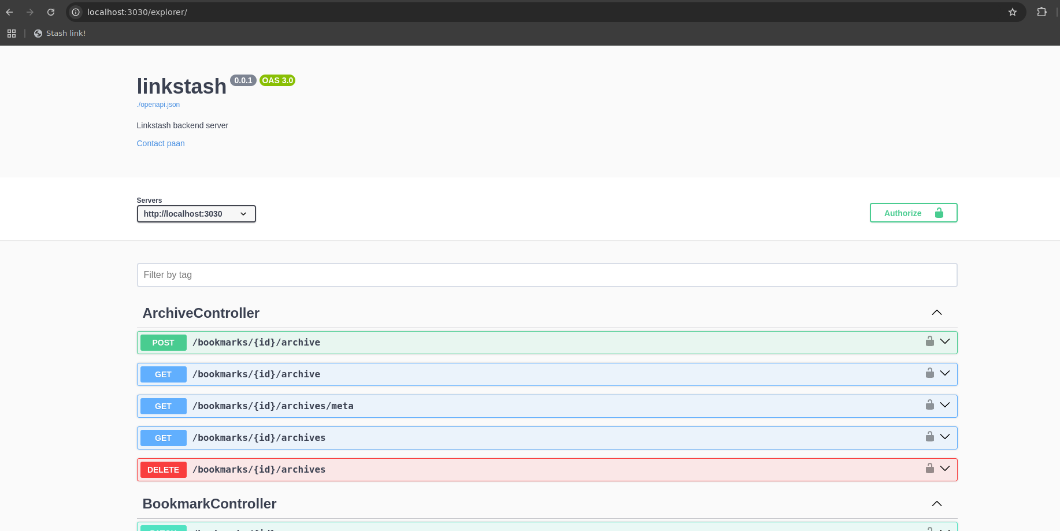The width and height of the screenshot is (1060, 531).
Task: Collapse the ArchiveController section
Action: [936, 313]
